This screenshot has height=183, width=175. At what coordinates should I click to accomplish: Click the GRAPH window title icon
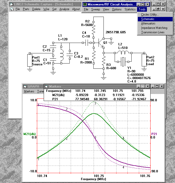point(25,86)
